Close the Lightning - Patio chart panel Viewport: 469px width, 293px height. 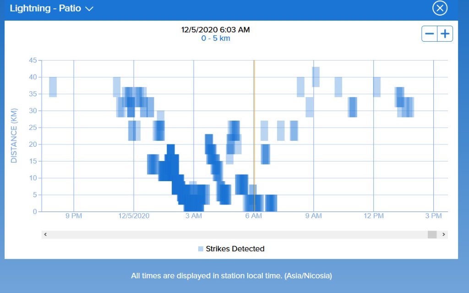coord(440,8)
